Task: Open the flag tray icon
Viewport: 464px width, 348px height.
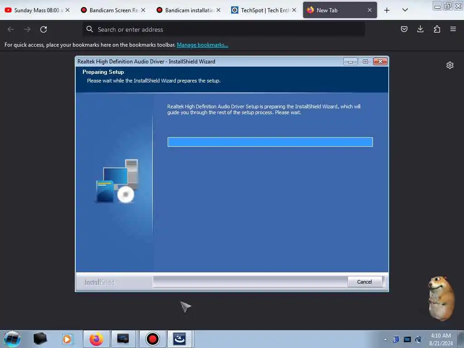Action: pos(396,339)
